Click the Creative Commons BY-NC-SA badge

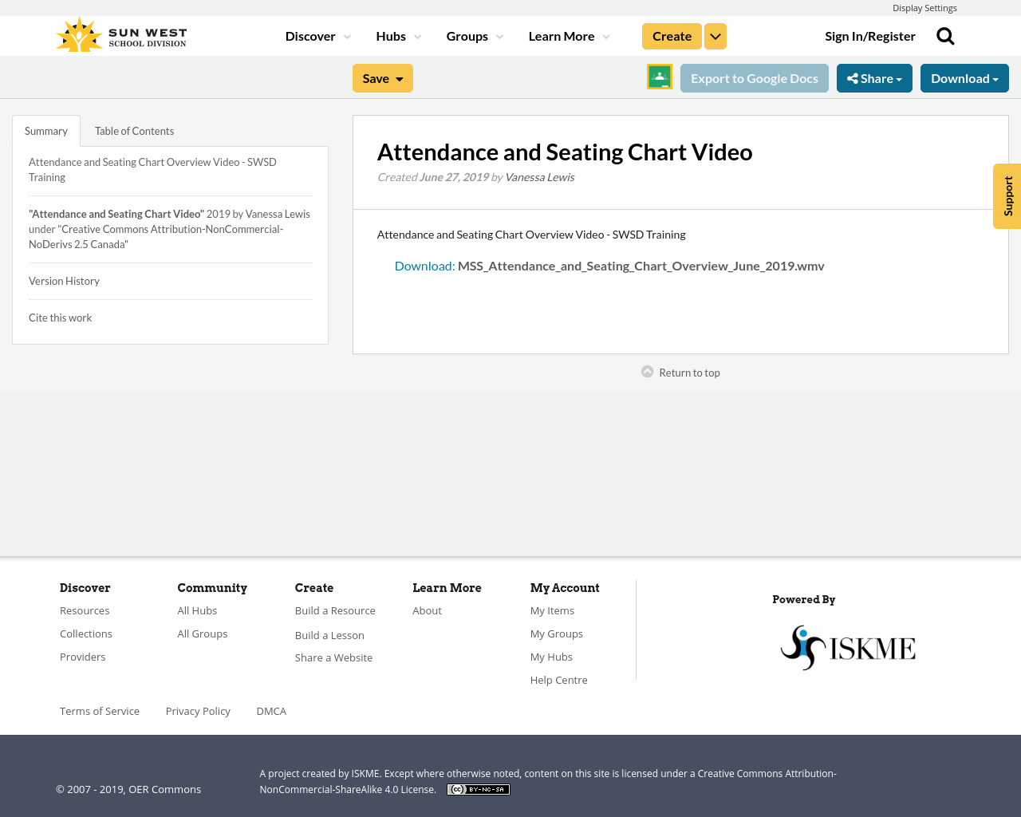[x=479, y=789]
